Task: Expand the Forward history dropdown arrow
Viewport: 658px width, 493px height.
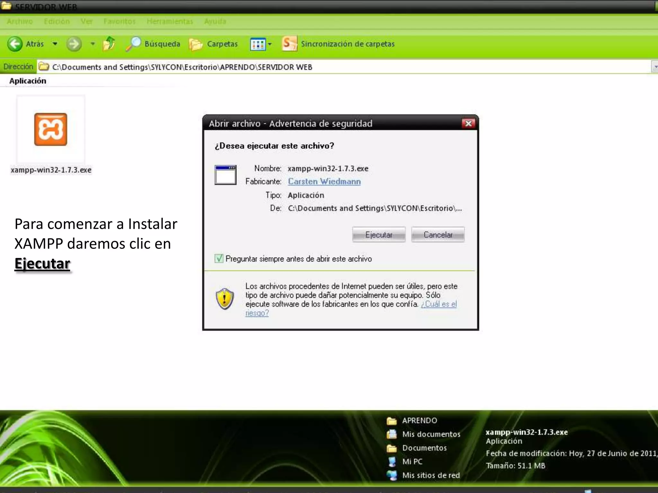Action: (x=93, y=44)
